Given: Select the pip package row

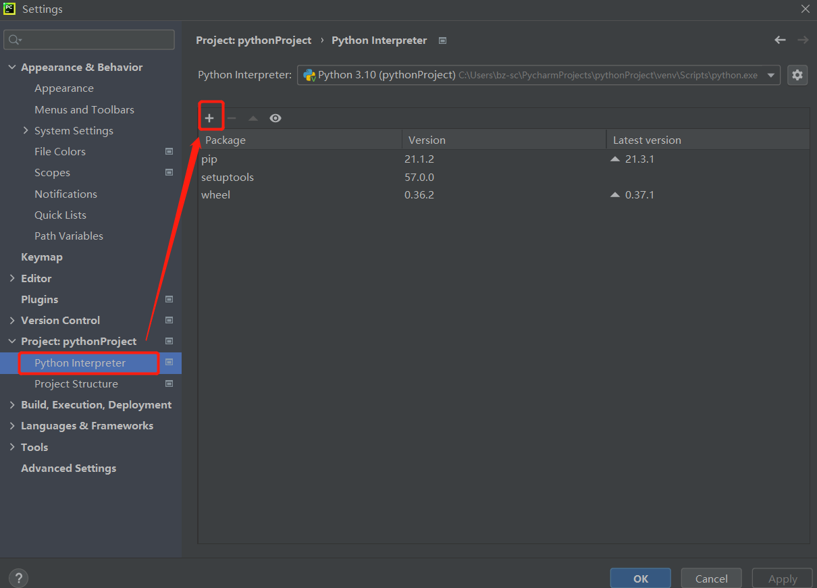Looking at the screenshot, I should pyautogui.click(x=504, y=159).
